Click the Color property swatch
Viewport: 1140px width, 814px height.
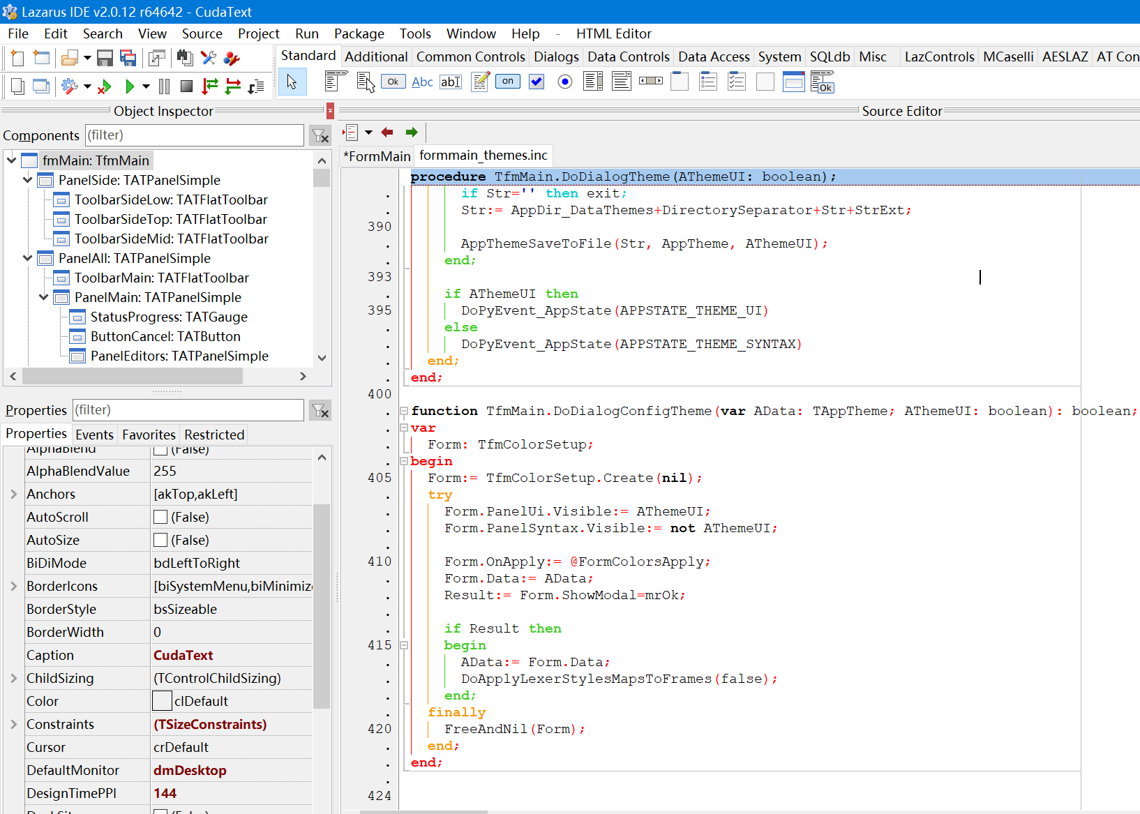tap(162, 702)
